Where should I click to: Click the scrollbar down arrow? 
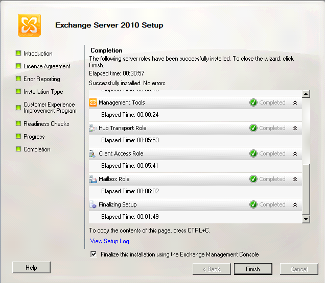pos(306,219)
